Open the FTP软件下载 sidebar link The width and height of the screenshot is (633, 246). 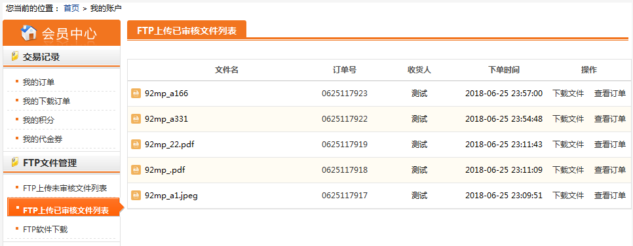pos(45,230)
